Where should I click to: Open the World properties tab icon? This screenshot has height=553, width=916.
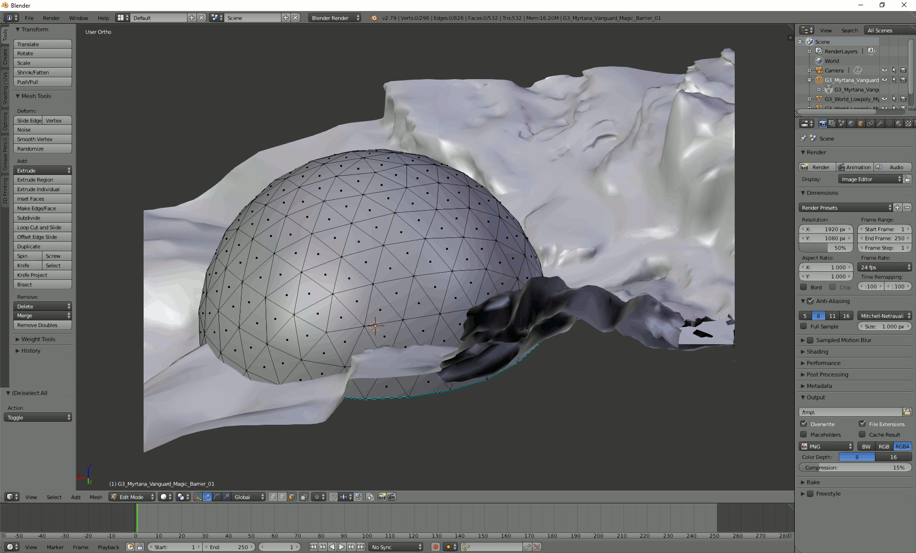click(x=851, y=123)
